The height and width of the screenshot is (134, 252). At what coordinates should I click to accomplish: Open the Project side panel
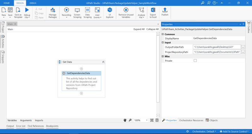click(3, 27)
